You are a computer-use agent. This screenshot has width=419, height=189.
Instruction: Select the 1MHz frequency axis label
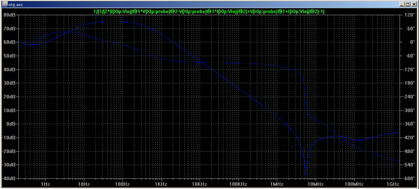coord(277,184)
